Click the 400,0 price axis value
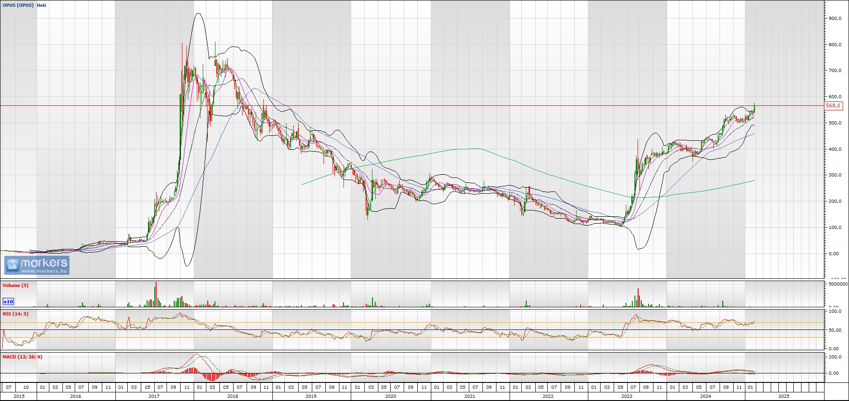Viewport: 849px width, 401px height. pyautogui.click(x=835, y=149)
